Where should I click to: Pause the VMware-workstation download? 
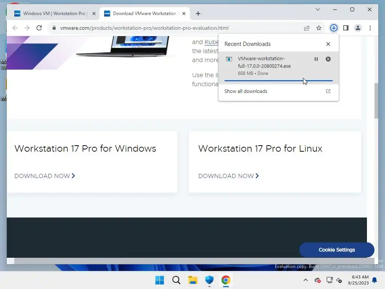(x=316, y=59)
